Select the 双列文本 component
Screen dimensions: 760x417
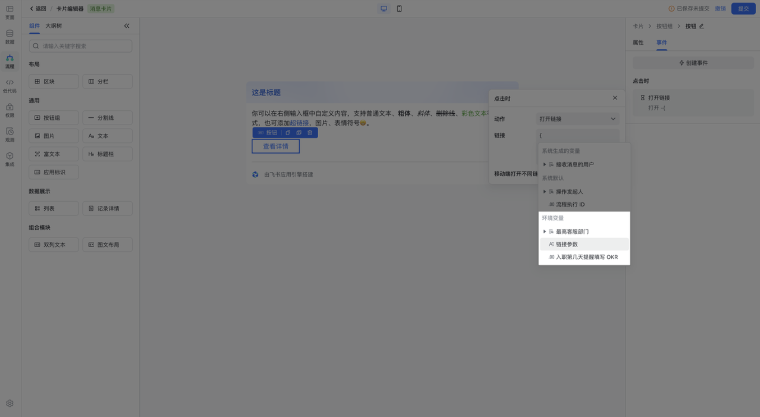(54, 245)
